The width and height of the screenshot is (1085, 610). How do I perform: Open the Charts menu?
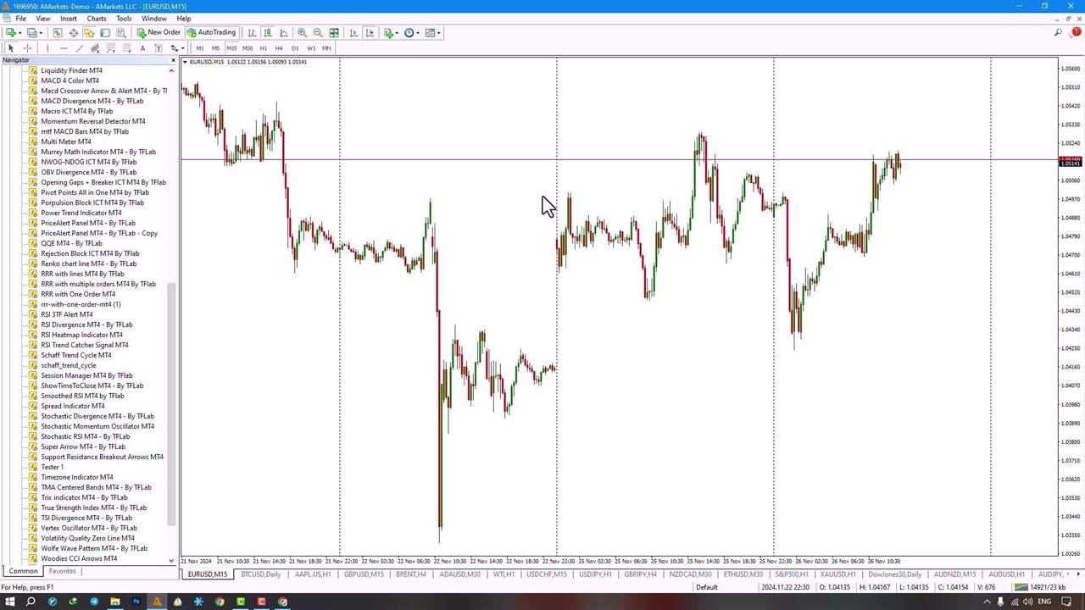tap(97, 19)
